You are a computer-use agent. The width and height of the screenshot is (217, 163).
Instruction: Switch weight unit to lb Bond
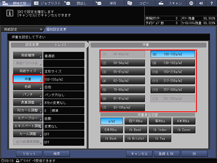pos(136,130)
